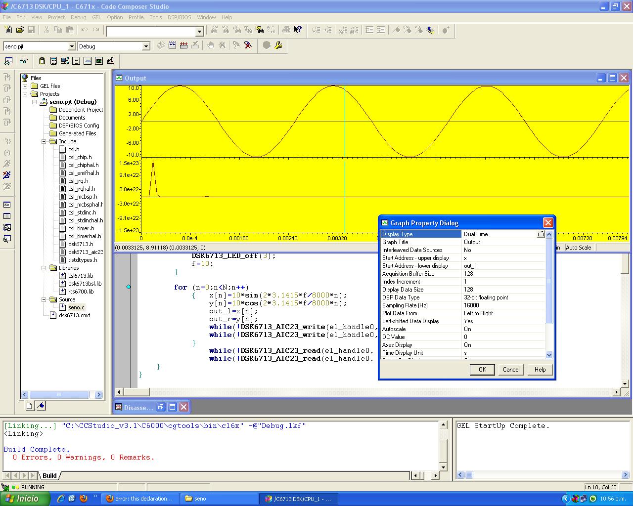Image resolution: width=636 pixels, height=506 pixels.
Task: Activate the context help arrow-question icon
Action: [298, 30]
